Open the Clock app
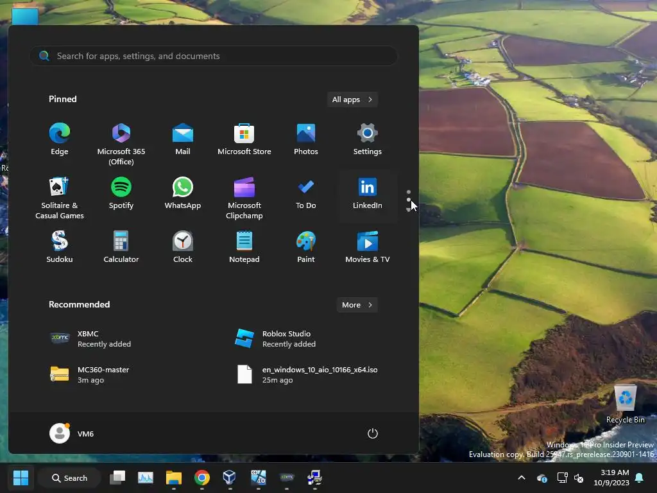Screen dimensions: 657x493 click(x=183, y=247)
